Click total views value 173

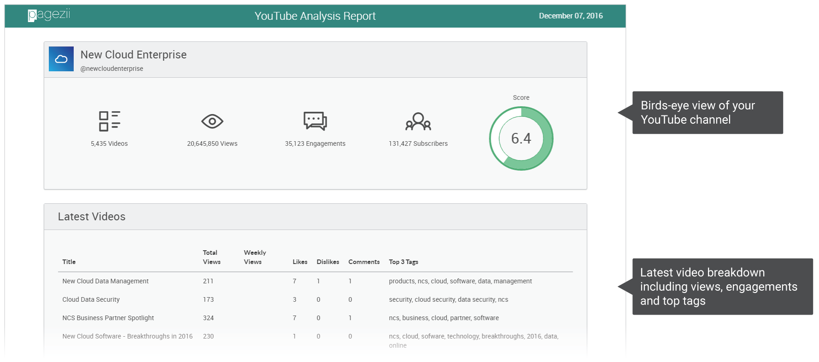click(x=208, y=299)
